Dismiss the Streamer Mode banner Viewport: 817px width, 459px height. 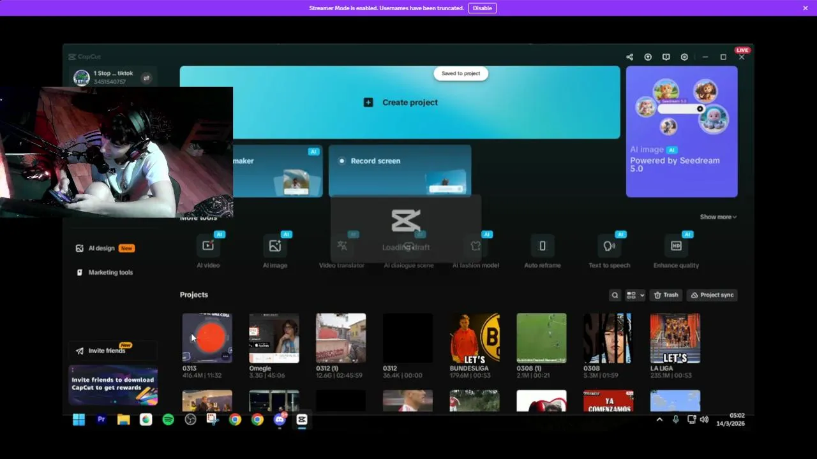[806, 8]
